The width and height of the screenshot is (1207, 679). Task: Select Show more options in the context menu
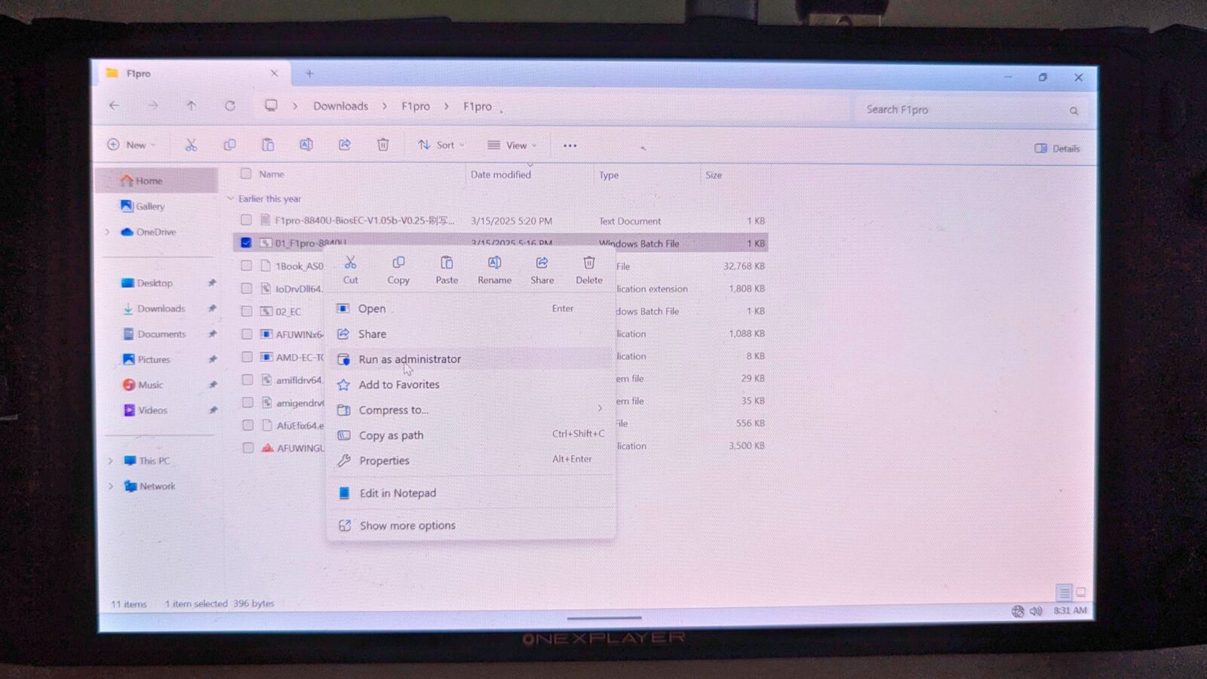407,525
